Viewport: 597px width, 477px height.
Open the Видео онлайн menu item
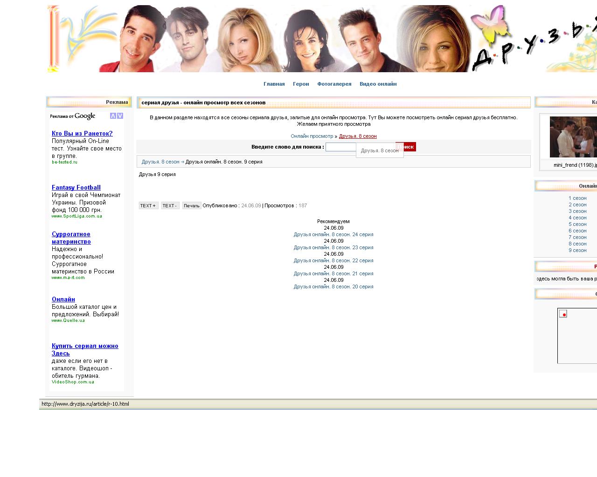coord(378,84)
